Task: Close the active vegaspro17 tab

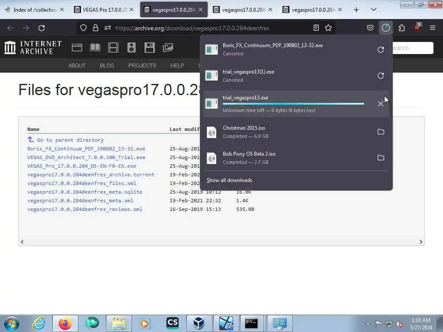Action: click(x=201, y=10)
